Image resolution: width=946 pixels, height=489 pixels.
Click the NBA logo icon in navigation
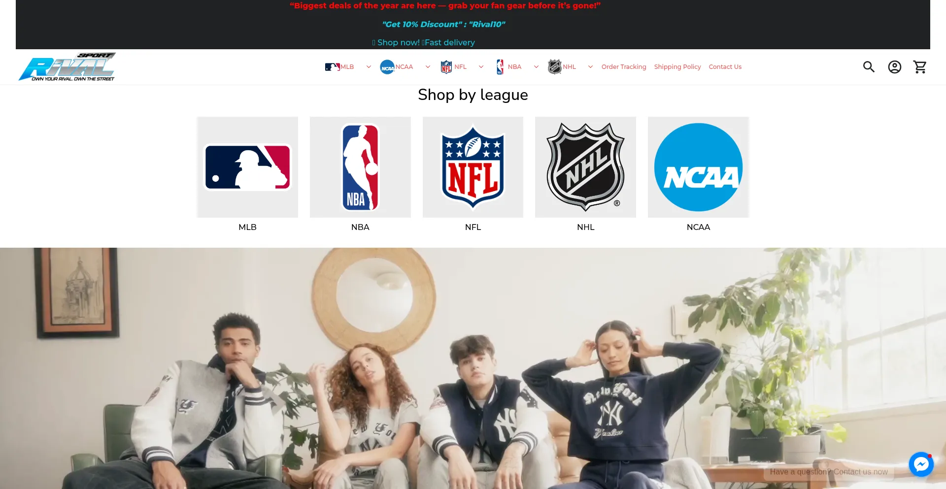tap(499, 66)
